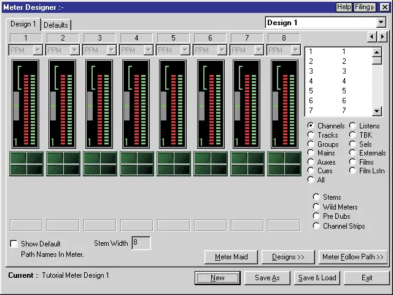Click the meter preview under column 3
Screen dimensions: 393x295
tap(99, 104)
